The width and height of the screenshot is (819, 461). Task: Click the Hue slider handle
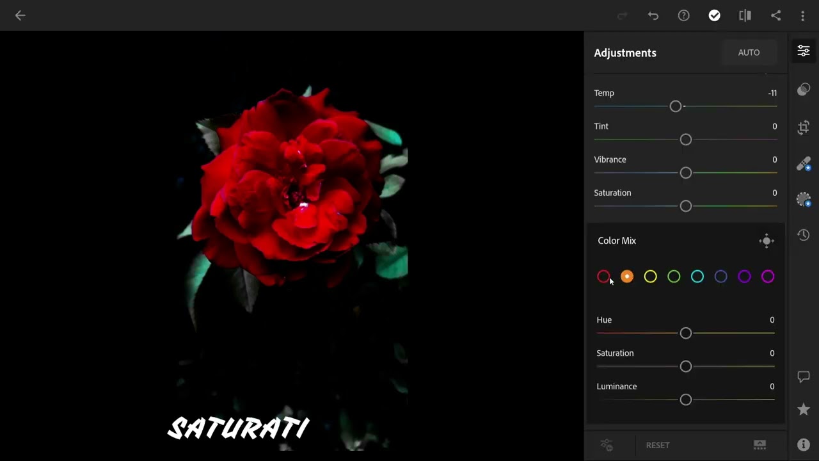click(x=686, y=333)
